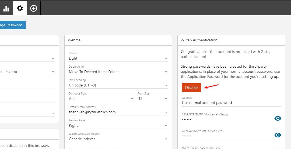Open the reports bar chart icon
The image size is (291, 149).
pyautogui.click(x=6, y=9)
